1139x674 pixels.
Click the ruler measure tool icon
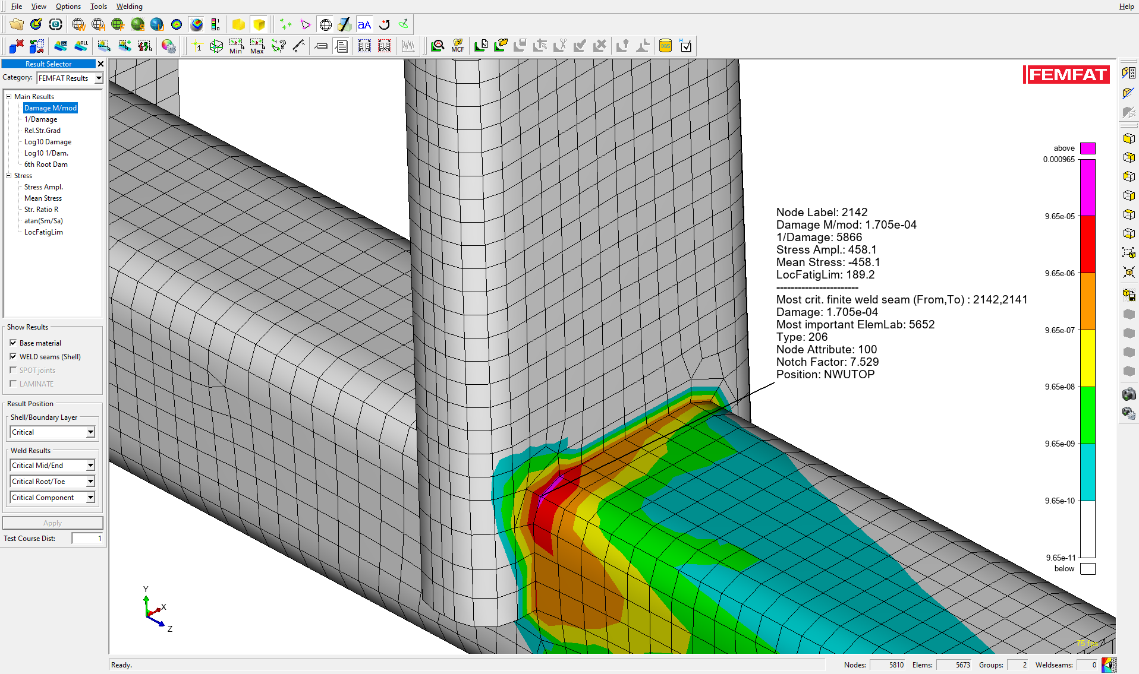(299, 46)
